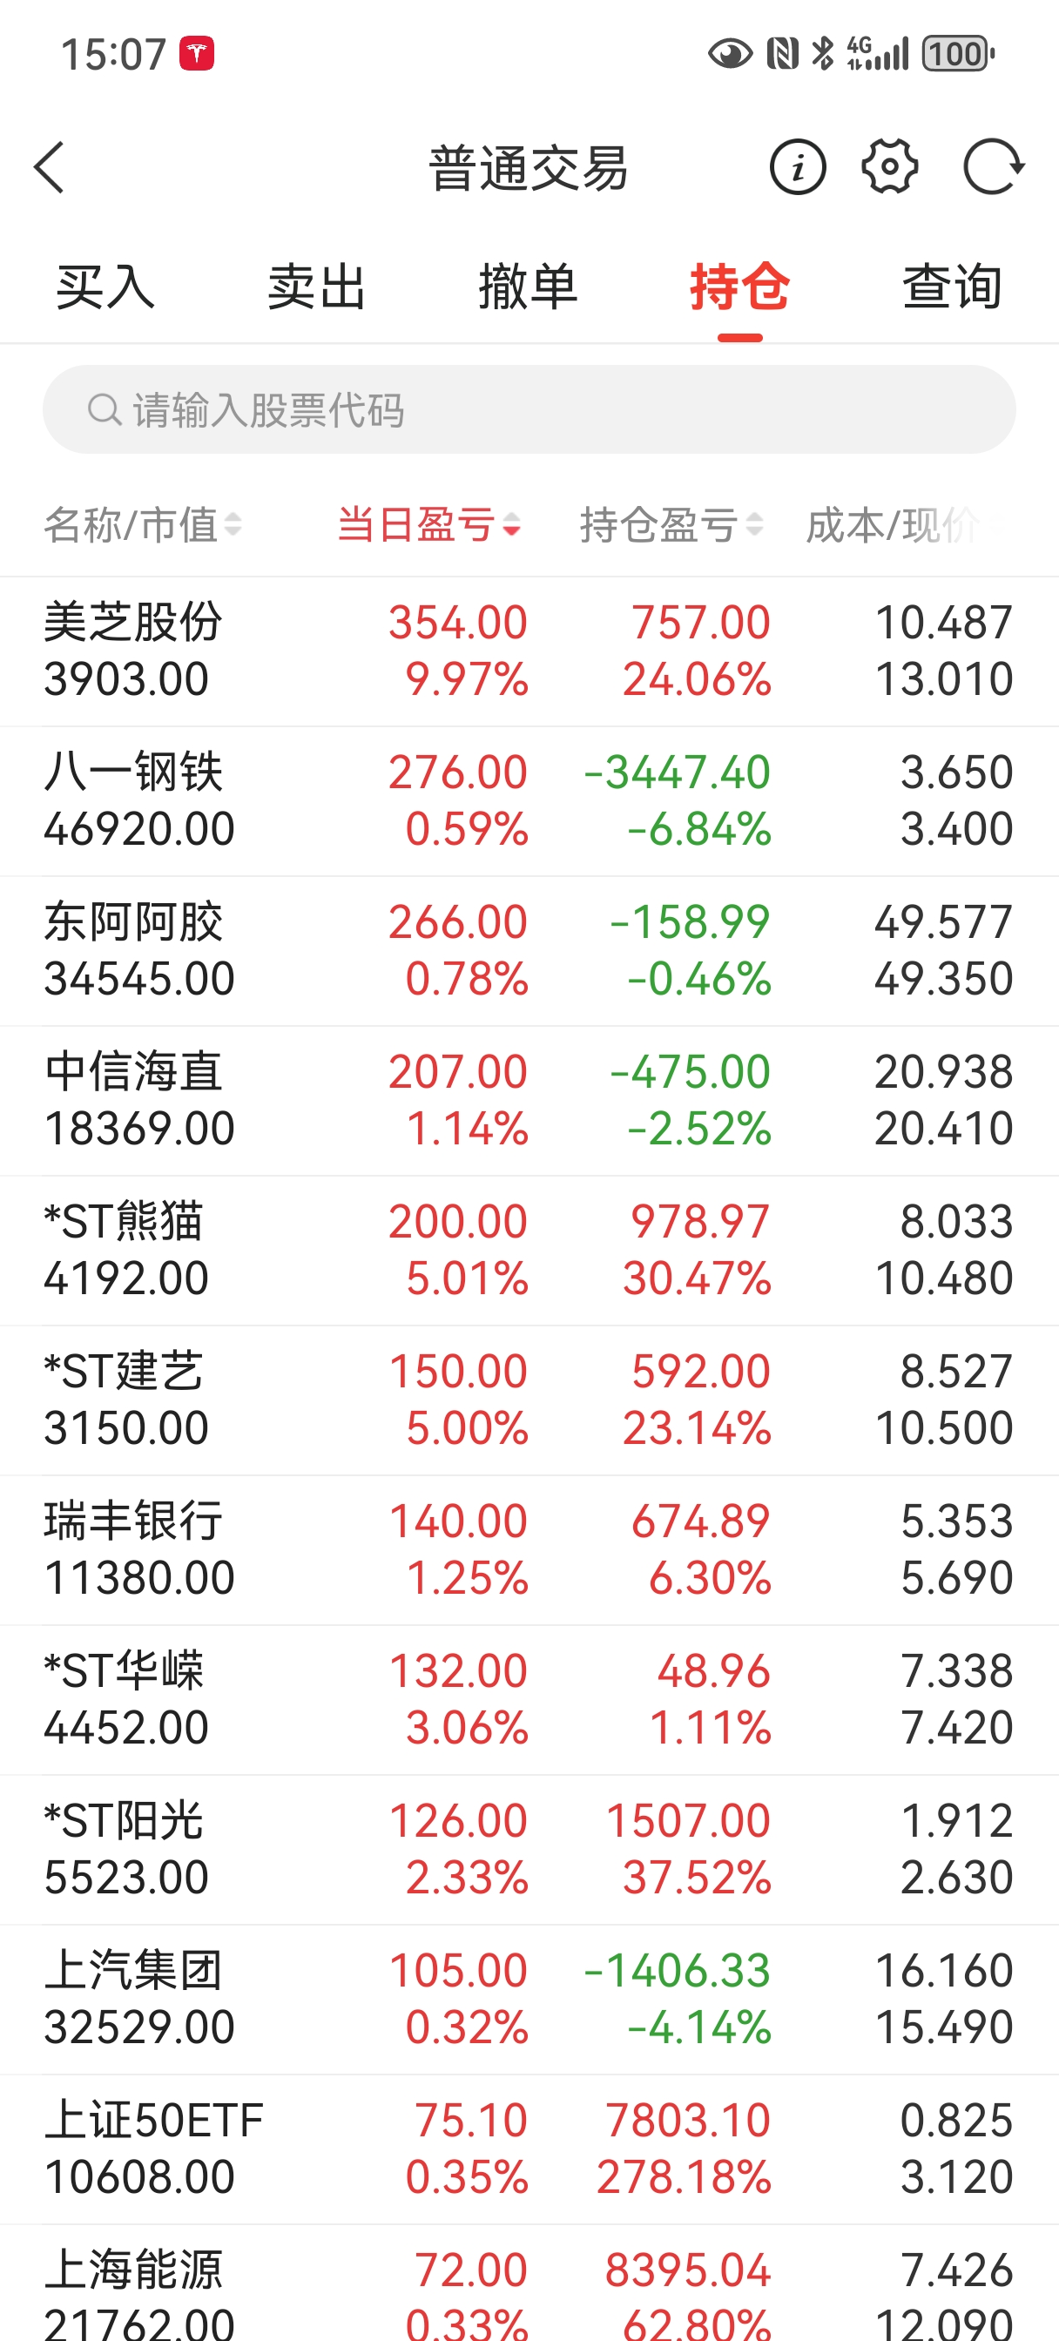The width and height of the screenshot is (1059, 2341).
Task: Tap the back arrow icon
Action: 50,167
